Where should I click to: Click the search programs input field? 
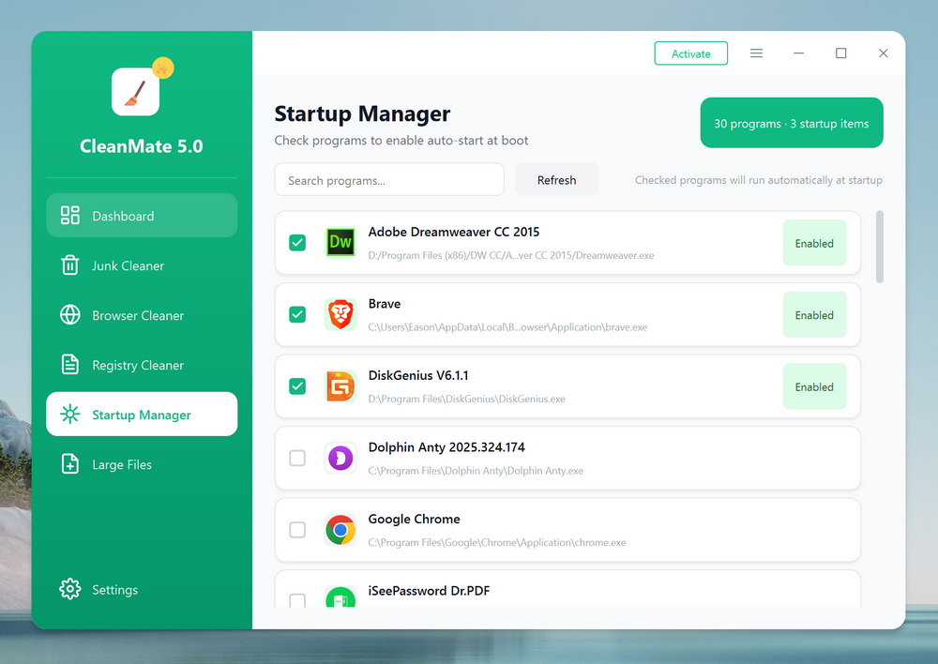[x=389, y=179]
